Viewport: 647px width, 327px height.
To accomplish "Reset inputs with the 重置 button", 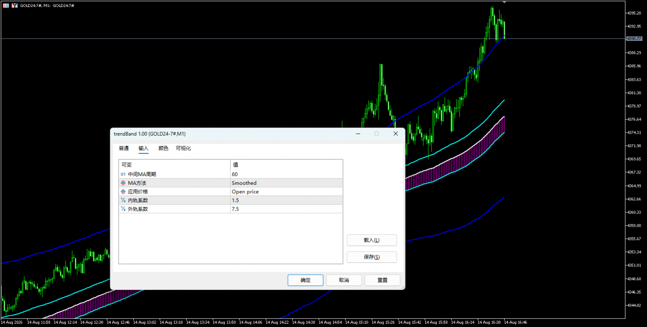I will 382,280.
